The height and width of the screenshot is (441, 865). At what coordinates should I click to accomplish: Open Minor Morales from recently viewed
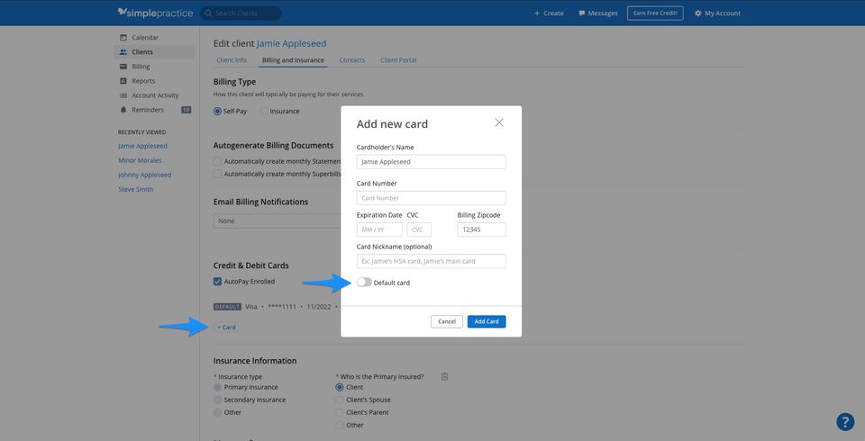[140, 160]
